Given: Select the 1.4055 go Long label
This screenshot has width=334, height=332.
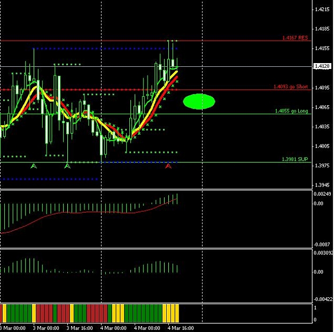Looking at the screenshot, I should tap(291, 111).
